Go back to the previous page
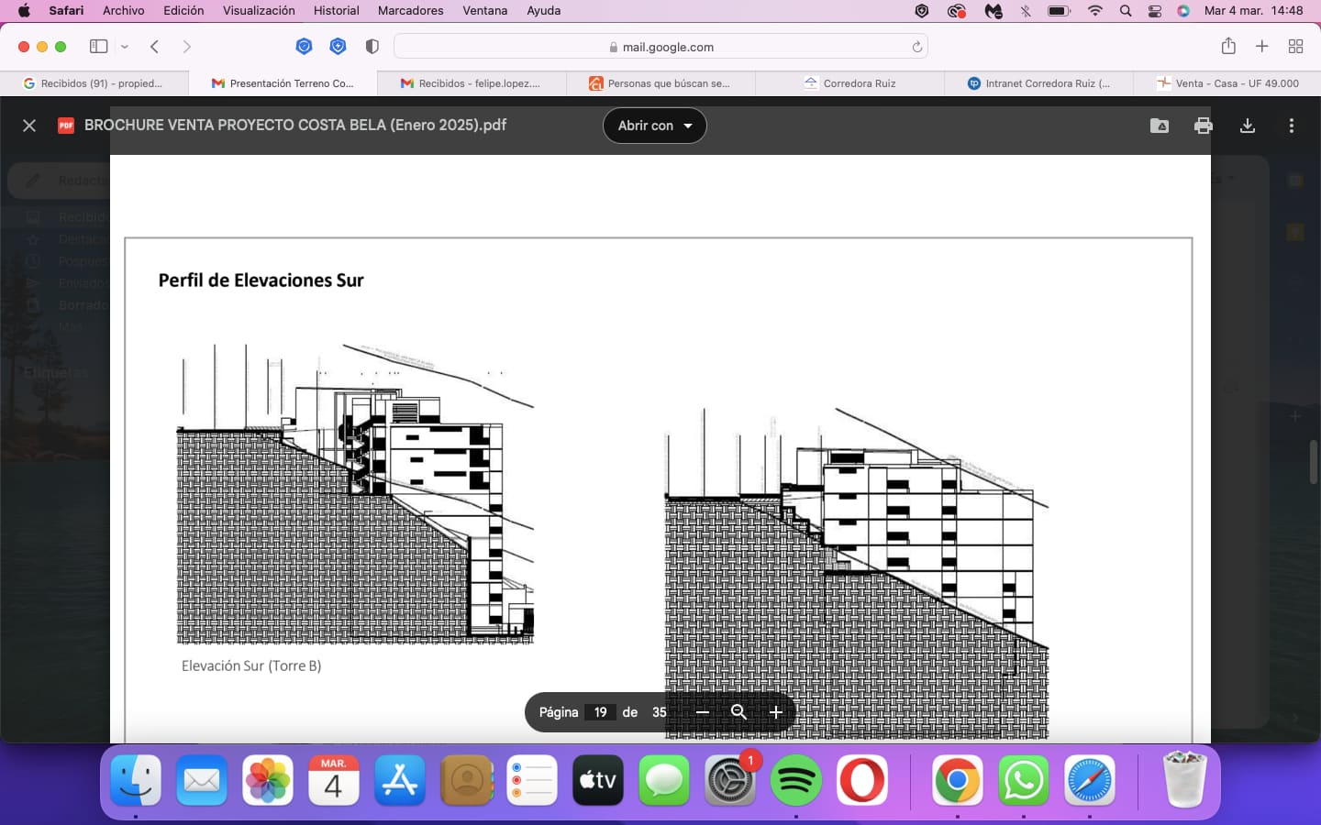Screen dimensions: 1321x825 tap(155, 47)
